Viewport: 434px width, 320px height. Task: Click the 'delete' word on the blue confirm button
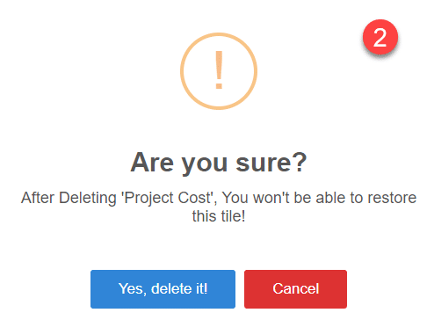click(x=171, y=288)
